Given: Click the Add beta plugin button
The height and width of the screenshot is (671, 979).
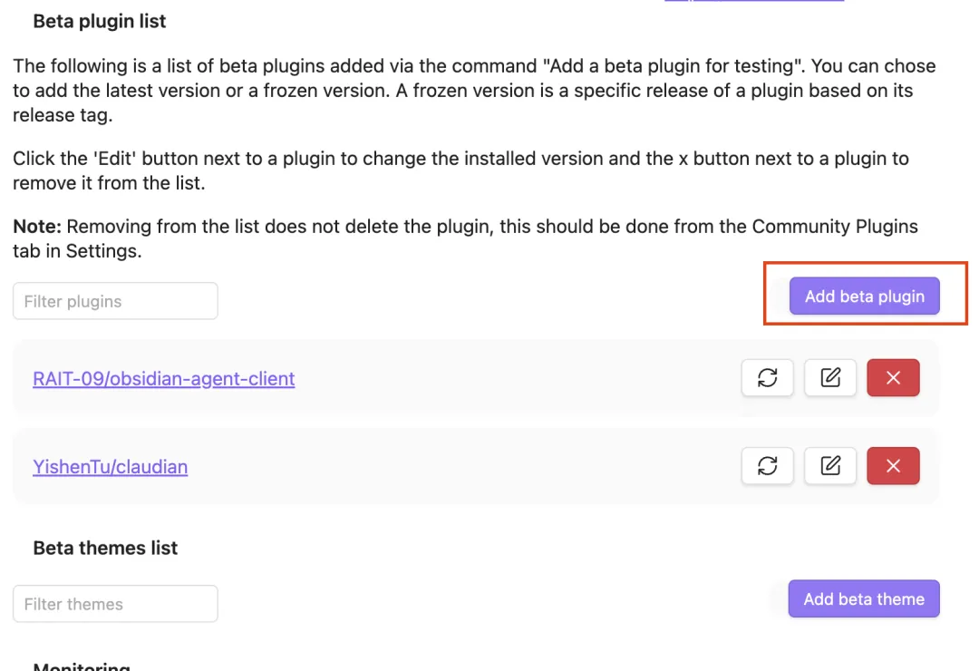Looking at the screenshot, I should 864,297.
